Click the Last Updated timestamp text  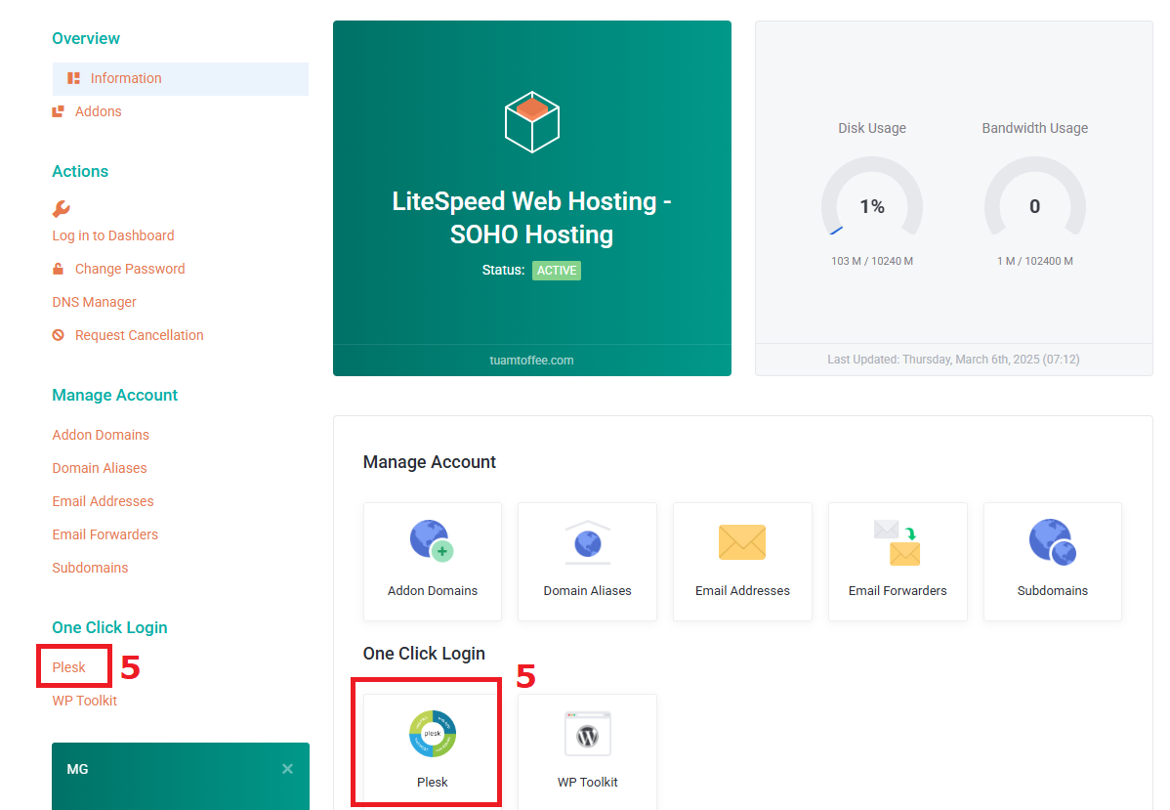pos(953,360)
